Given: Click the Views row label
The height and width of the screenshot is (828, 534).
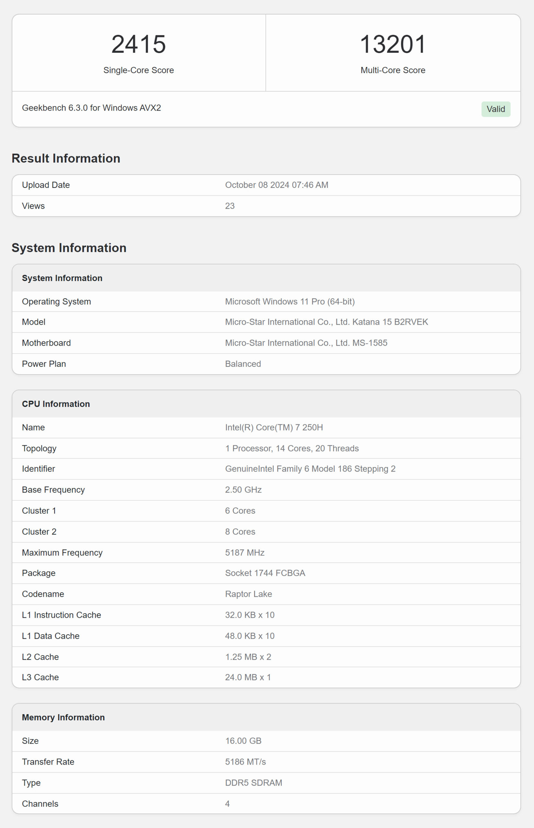Looking at the screenshot, I should (x=33, y=206).
